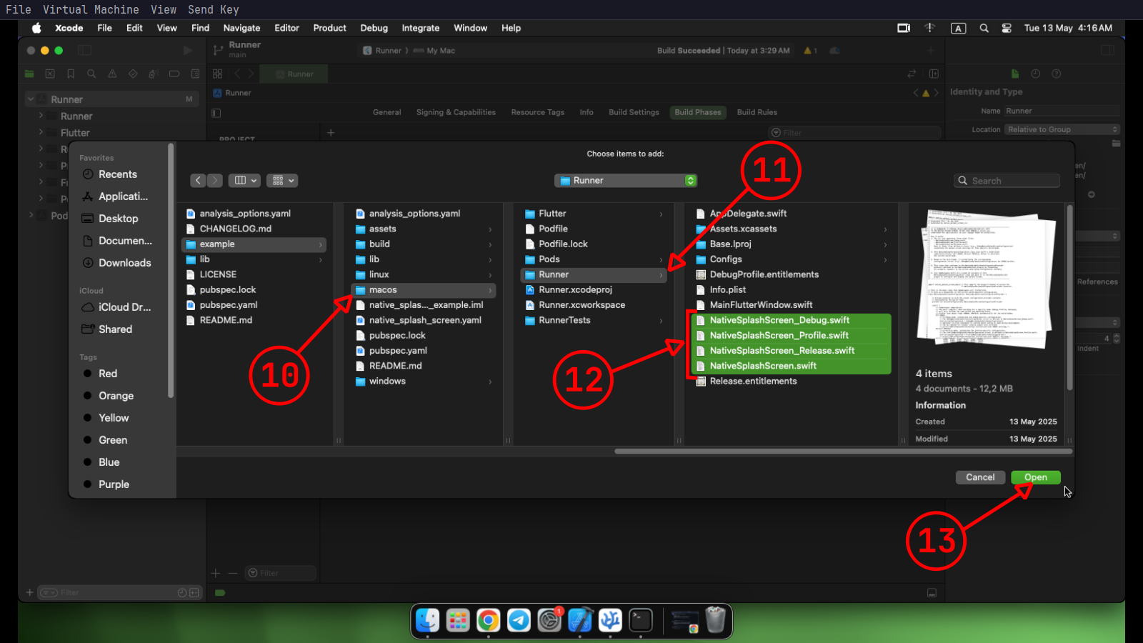Open the Editor menu
The width and height of the screenshot is (1143, 643).
[x=286, y=28]
